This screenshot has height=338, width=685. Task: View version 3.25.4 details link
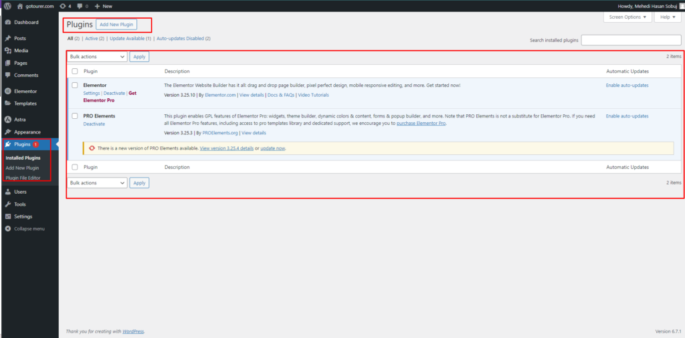click(226, 148)
